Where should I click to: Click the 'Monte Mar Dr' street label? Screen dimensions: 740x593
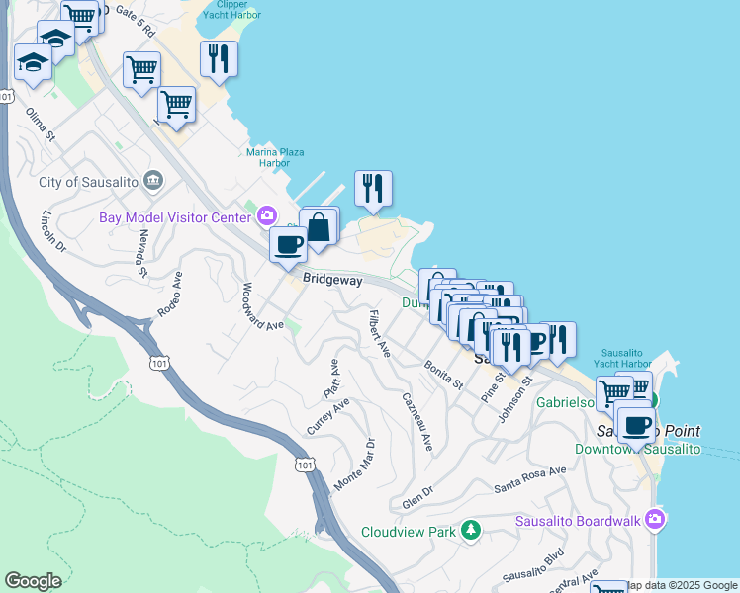point(354,465)
